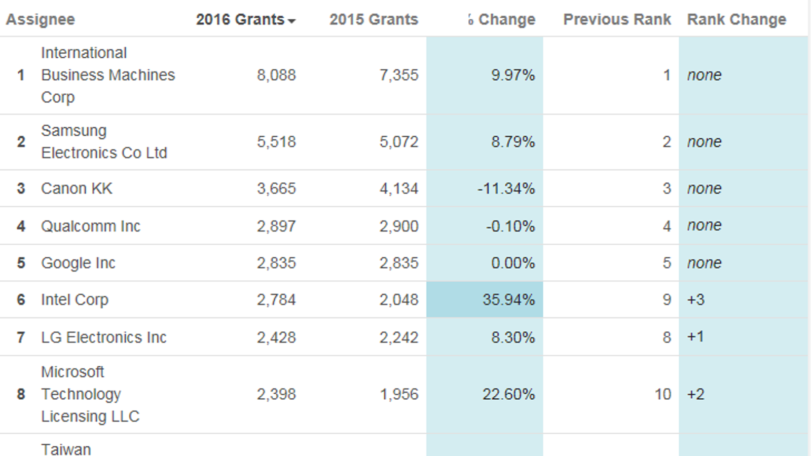Click Microsoft's 2016 grants value 2,398
The width and height of the screenshot is (811, 456).
click(x=276, y=394)
